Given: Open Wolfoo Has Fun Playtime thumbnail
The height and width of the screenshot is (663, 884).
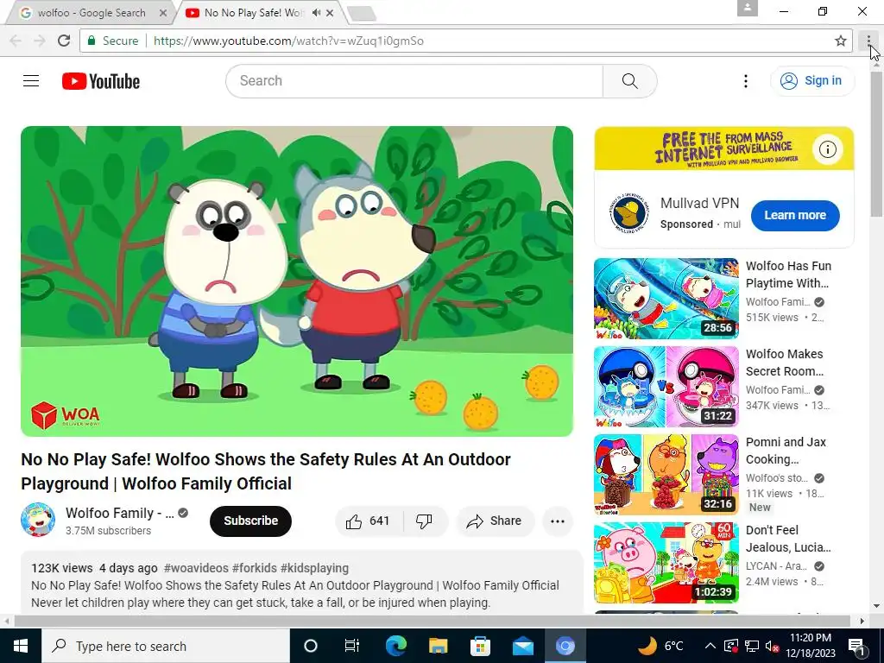Looking at the screenshot, I should tap(666, 299).
